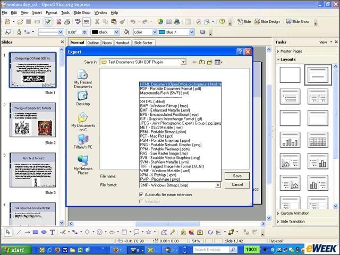Open the Save in folder dropdown

click(183, 62)
